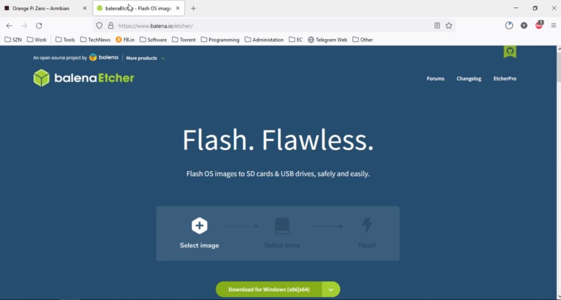561x300 pixels.
Task: Click the shield tracking protection icon
Action: (x=100, y=26)
